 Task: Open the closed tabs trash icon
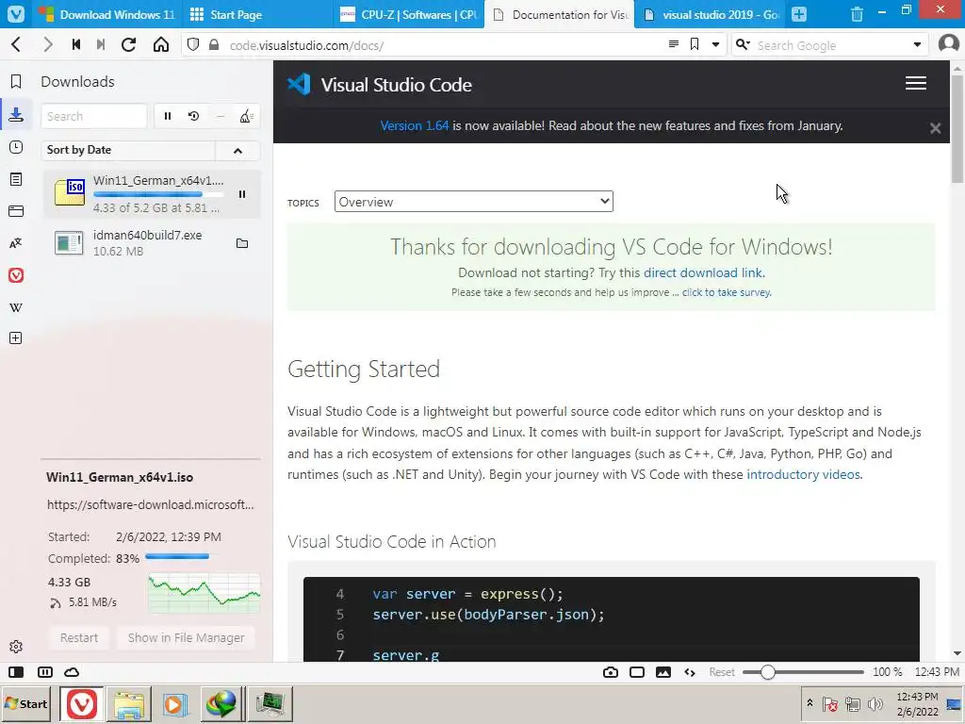(x=857, y=14)
